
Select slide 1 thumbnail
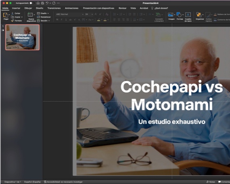tap(23, 37)
